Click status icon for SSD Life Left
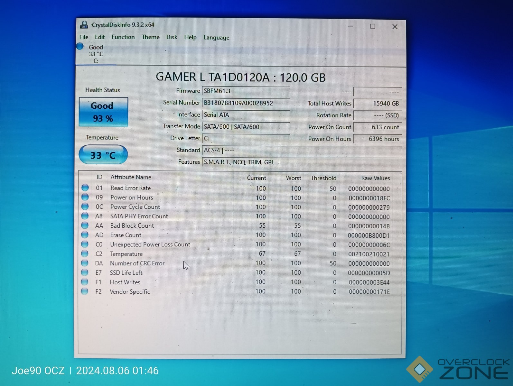Image resolution: width=513 pixels, height=386 pixels. [84, 272]
